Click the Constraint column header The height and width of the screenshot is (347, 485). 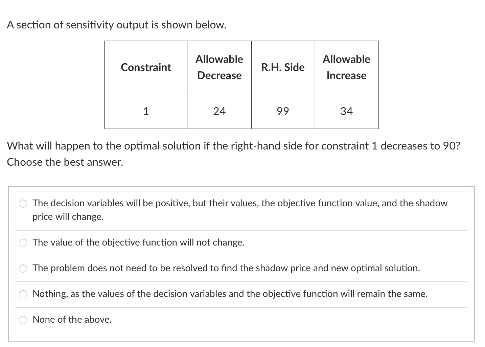tap(146, 67)
